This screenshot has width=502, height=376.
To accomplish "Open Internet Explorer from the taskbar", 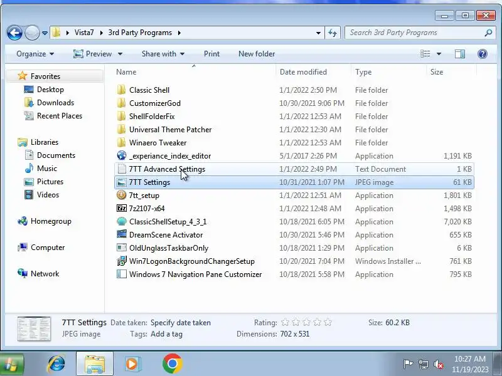I will click(x=56, y=363).
